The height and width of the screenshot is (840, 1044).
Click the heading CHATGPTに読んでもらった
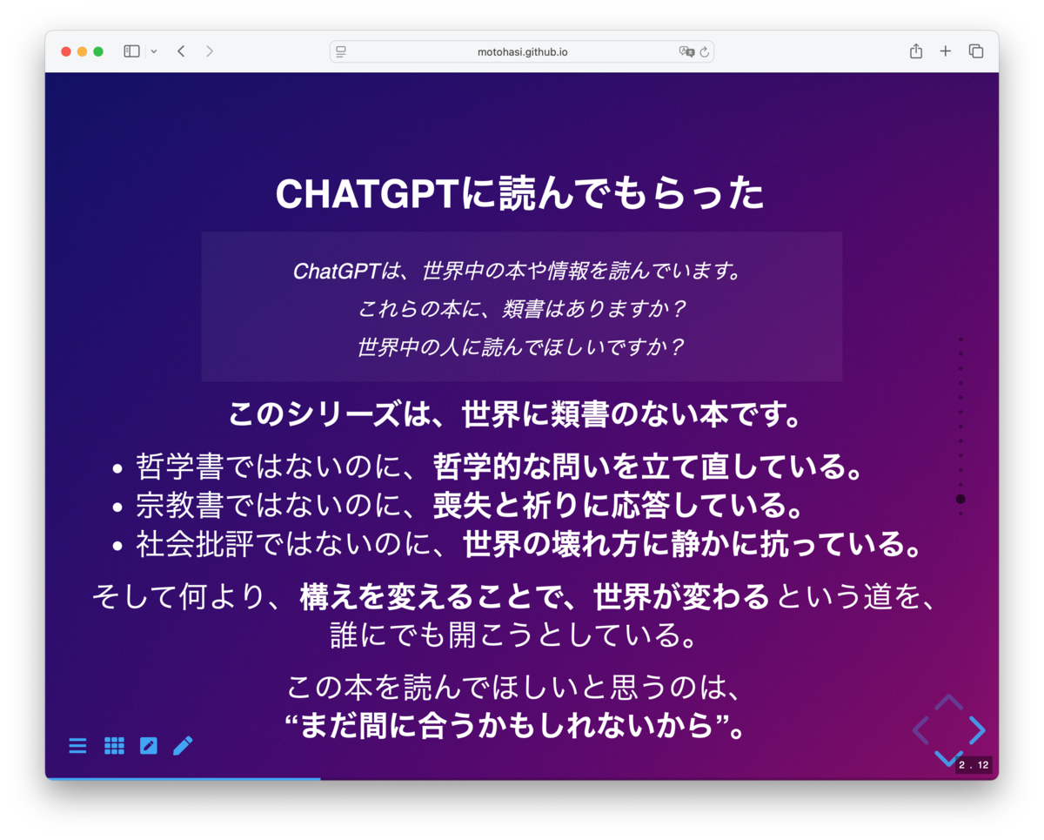[x=520, y=194]
